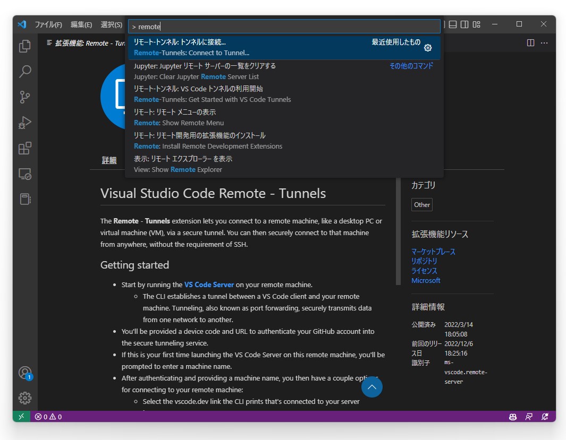Image resolution: width=566 pixels, height=440 pixels.
Task: Open the Accounts icon with badge
Action: (x=24, y=373)
